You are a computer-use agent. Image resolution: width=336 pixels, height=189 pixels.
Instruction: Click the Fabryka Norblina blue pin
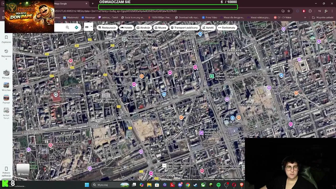164,94
